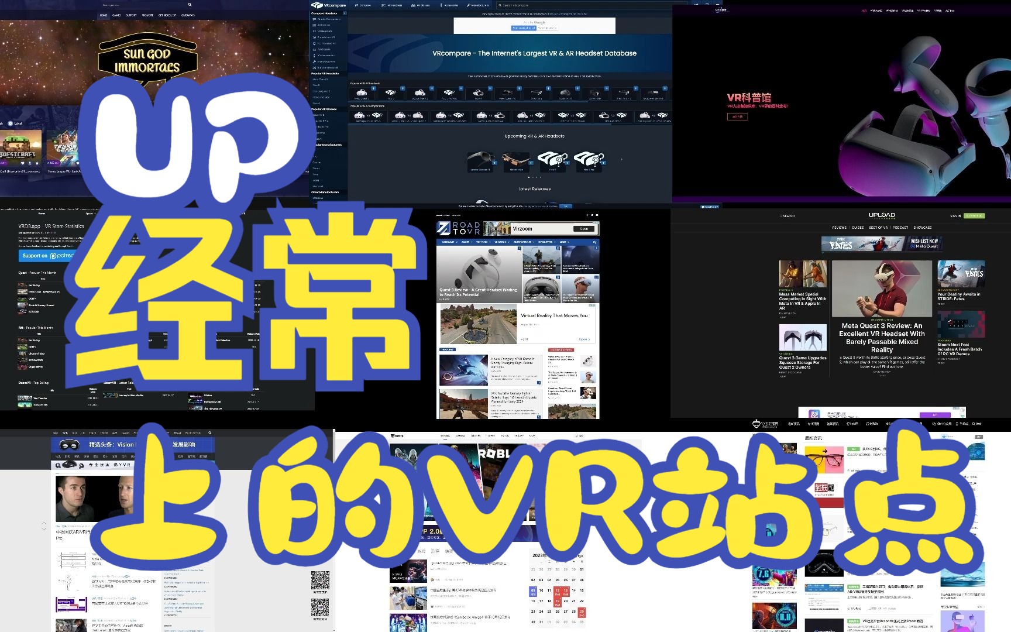Click the VR科普馆 site logo

pyautogui.click(x=721, y=10)
